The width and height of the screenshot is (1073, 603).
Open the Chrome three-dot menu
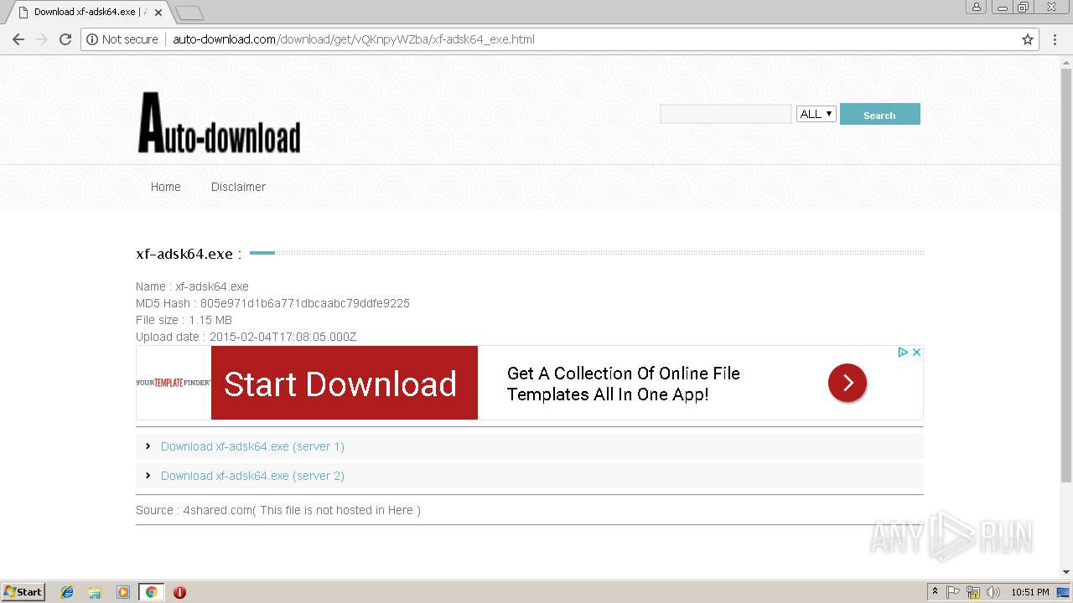coord(1055,39)
